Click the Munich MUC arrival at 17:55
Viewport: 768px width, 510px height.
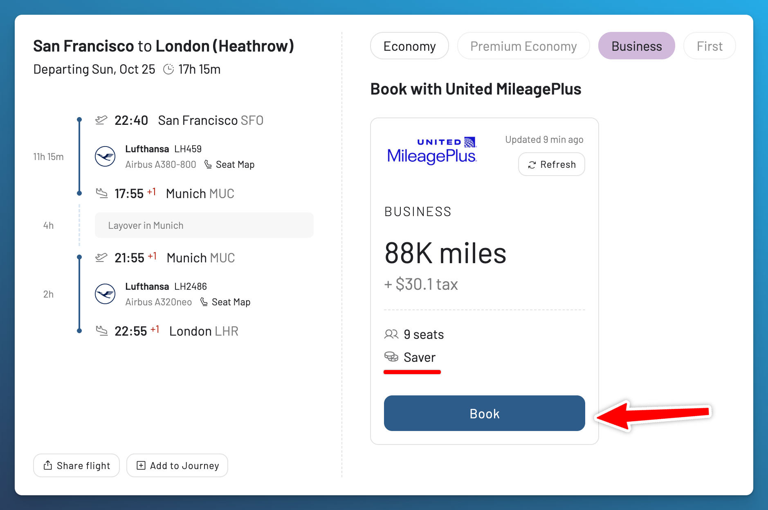[x=200, y=194]
